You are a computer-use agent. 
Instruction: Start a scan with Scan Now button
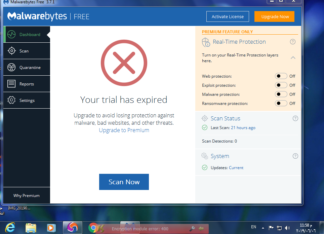pos(124,182)
